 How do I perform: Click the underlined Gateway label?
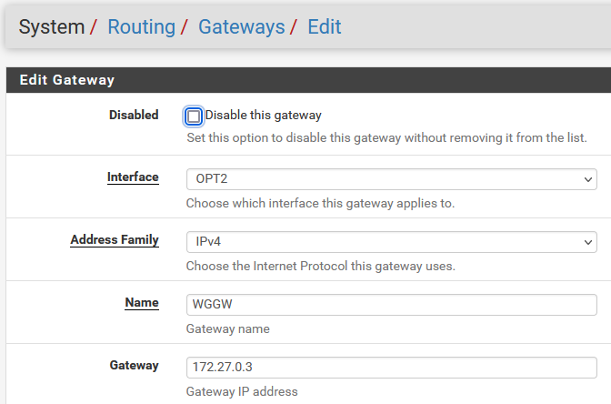click(135, 366)
